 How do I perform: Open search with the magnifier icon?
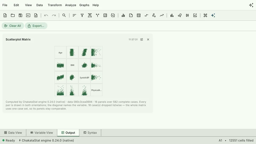64,15
